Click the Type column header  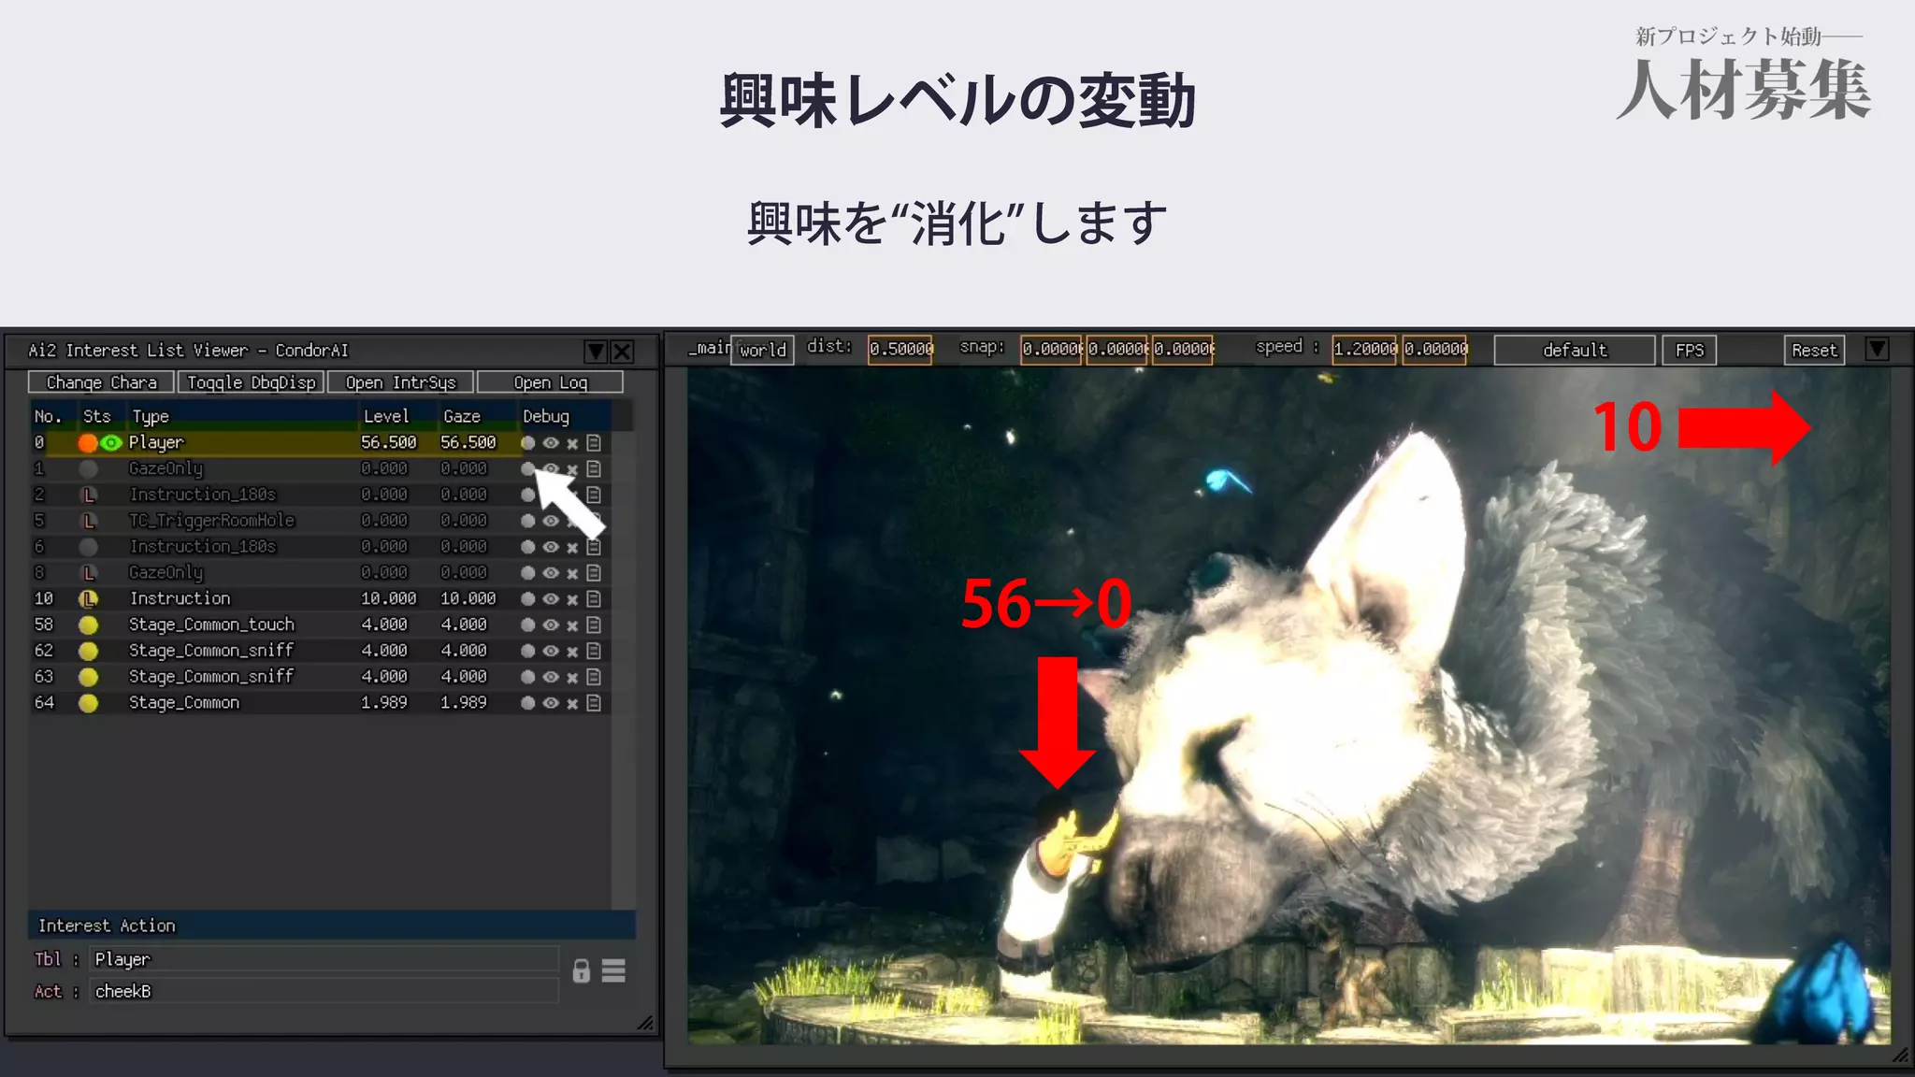(150, 417)
